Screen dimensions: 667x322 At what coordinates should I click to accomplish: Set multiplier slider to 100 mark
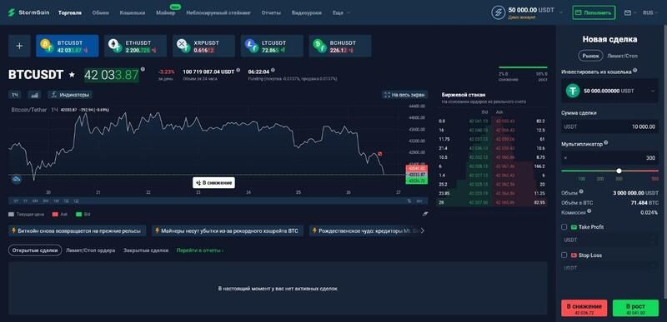tap(581, 179)
